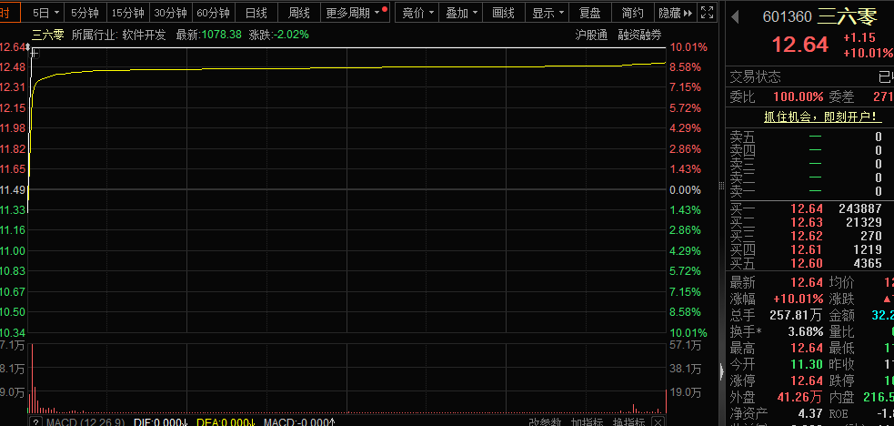Click the 融资融券 label
Viewport: 894px width, 426px height.
(x=639, y=35)
